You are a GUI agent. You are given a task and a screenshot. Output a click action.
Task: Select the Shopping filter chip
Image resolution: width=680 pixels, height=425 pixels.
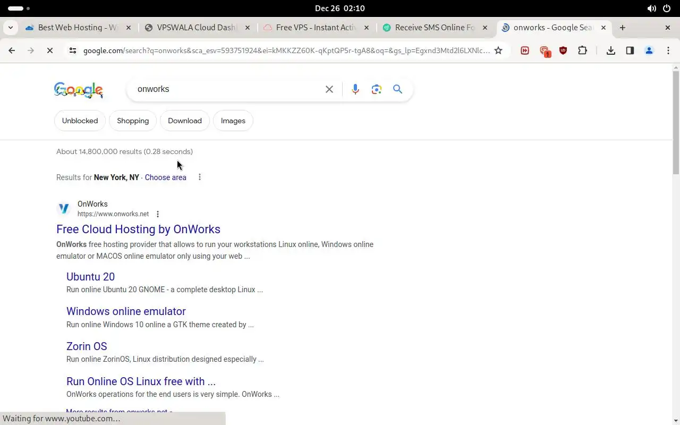[x=133, y=121]
